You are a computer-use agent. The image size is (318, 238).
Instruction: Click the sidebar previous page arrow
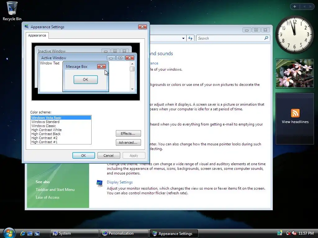coord(304,7)
